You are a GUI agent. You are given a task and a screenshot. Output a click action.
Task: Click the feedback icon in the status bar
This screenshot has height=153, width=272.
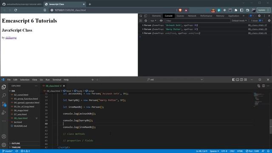tap(263, 151)
